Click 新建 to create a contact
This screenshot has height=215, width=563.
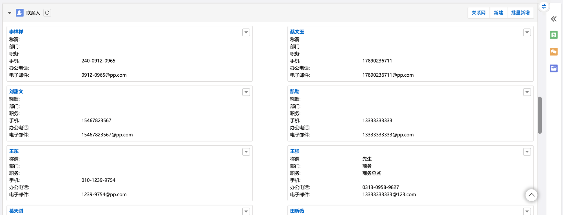[x=498, y=13]
